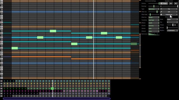
Task: Click the Pause button
Action: [x=164, y=3]
